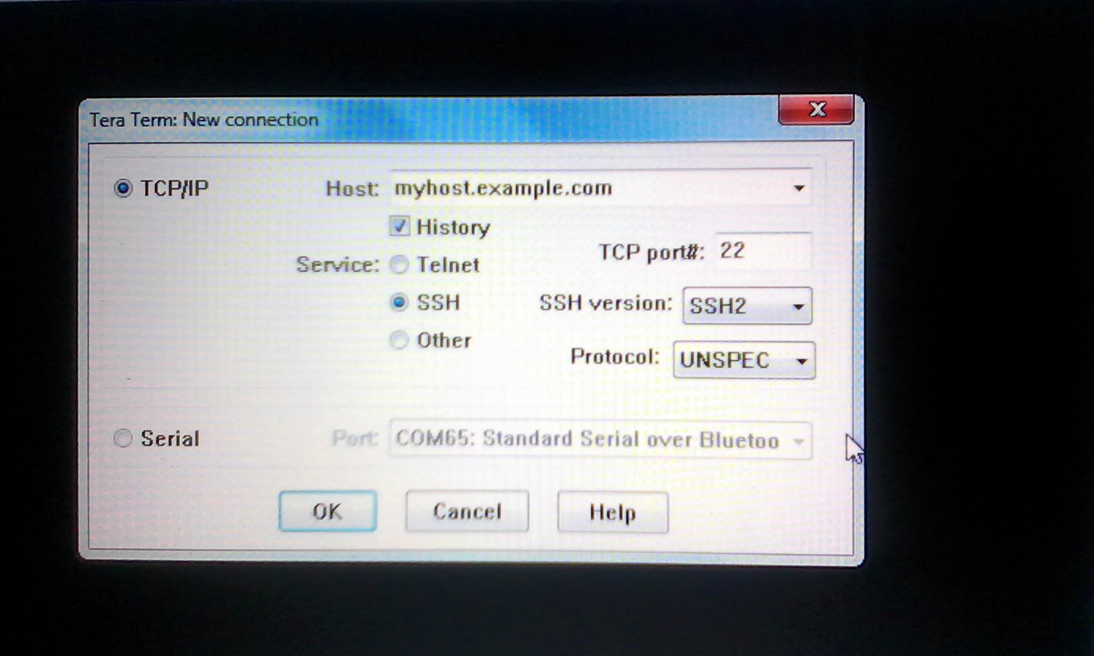The width and height of the screenshot is (1094, 656).
Task: Click the "TCP port#:" label
Action: (651, 252)
